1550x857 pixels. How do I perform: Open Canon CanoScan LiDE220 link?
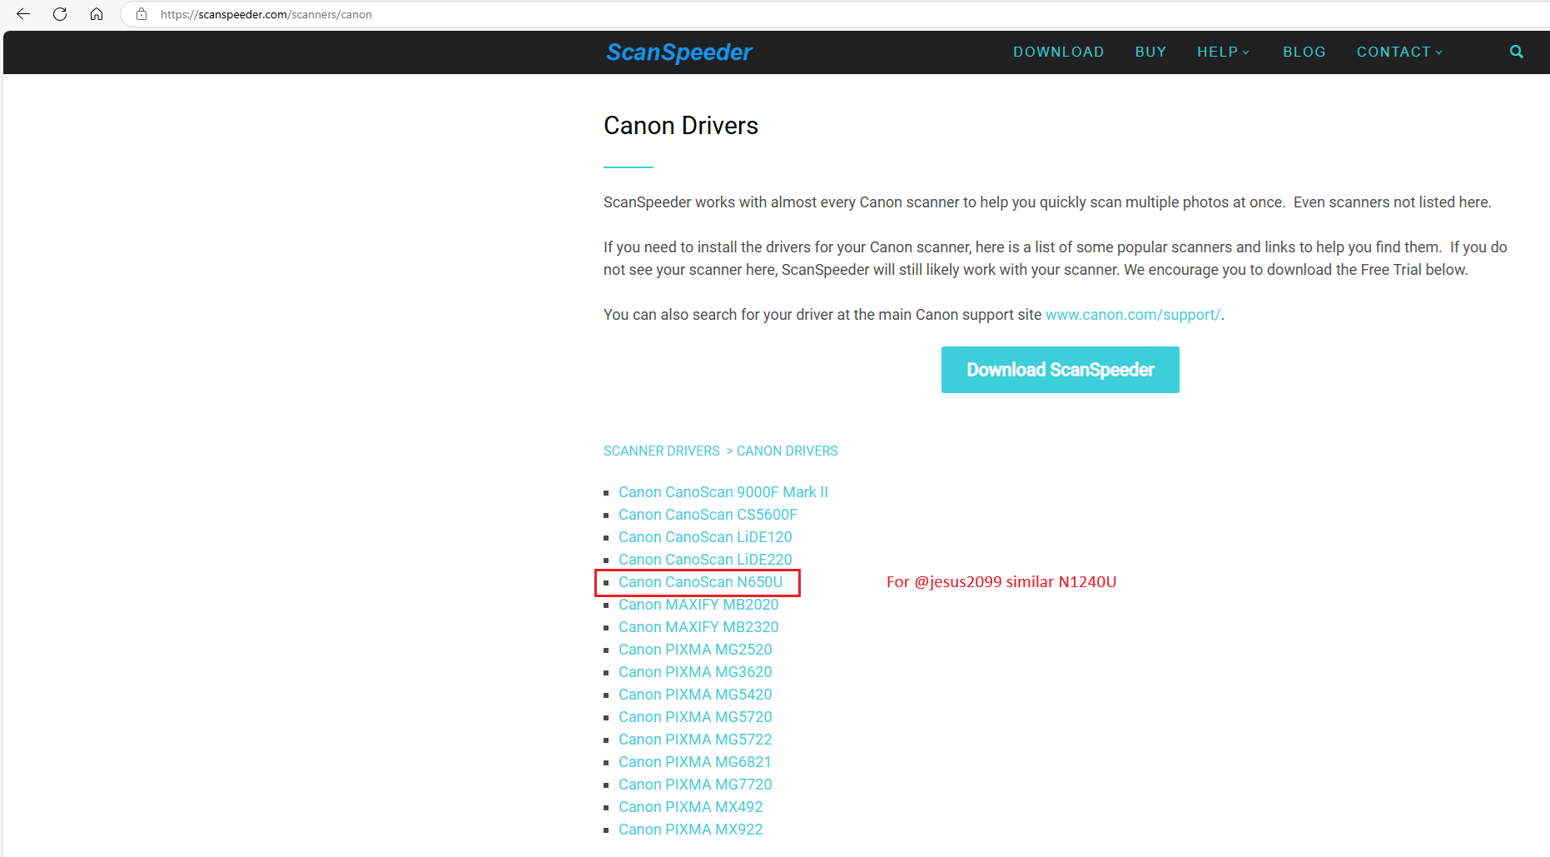tap(705, 560)
